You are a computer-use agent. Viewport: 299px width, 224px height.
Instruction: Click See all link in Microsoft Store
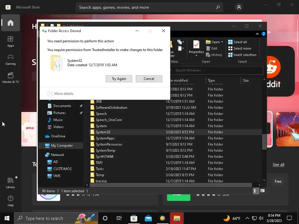[278, 164]
